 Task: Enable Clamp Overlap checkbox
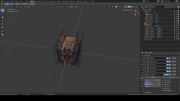click(x=163, y=82)
